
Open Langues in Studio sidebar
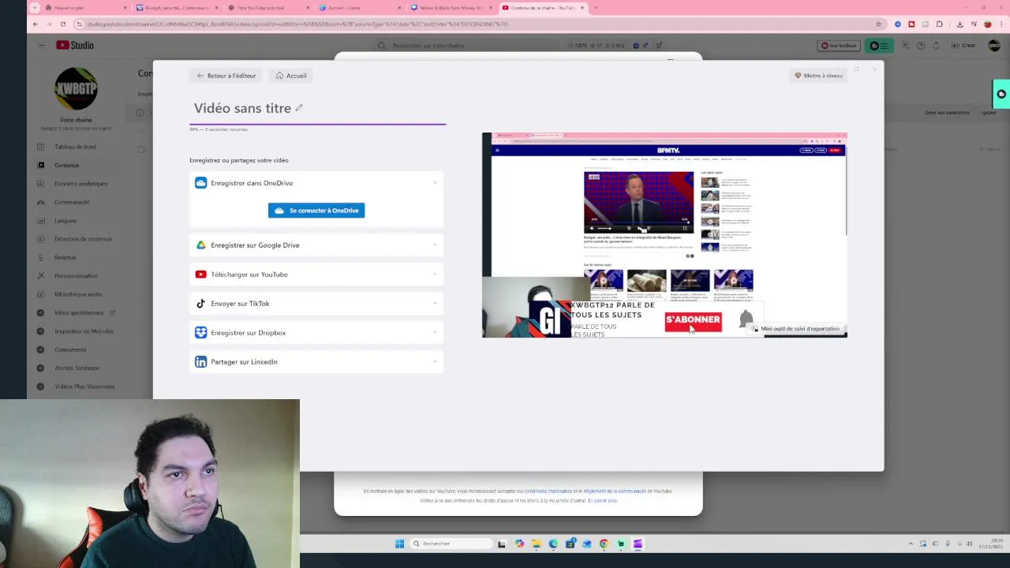click(x=65, y=221)
